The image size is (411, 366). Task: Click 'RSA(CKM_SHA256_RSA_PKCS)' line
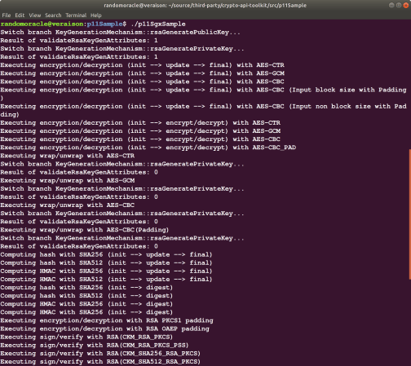point(100,354)
